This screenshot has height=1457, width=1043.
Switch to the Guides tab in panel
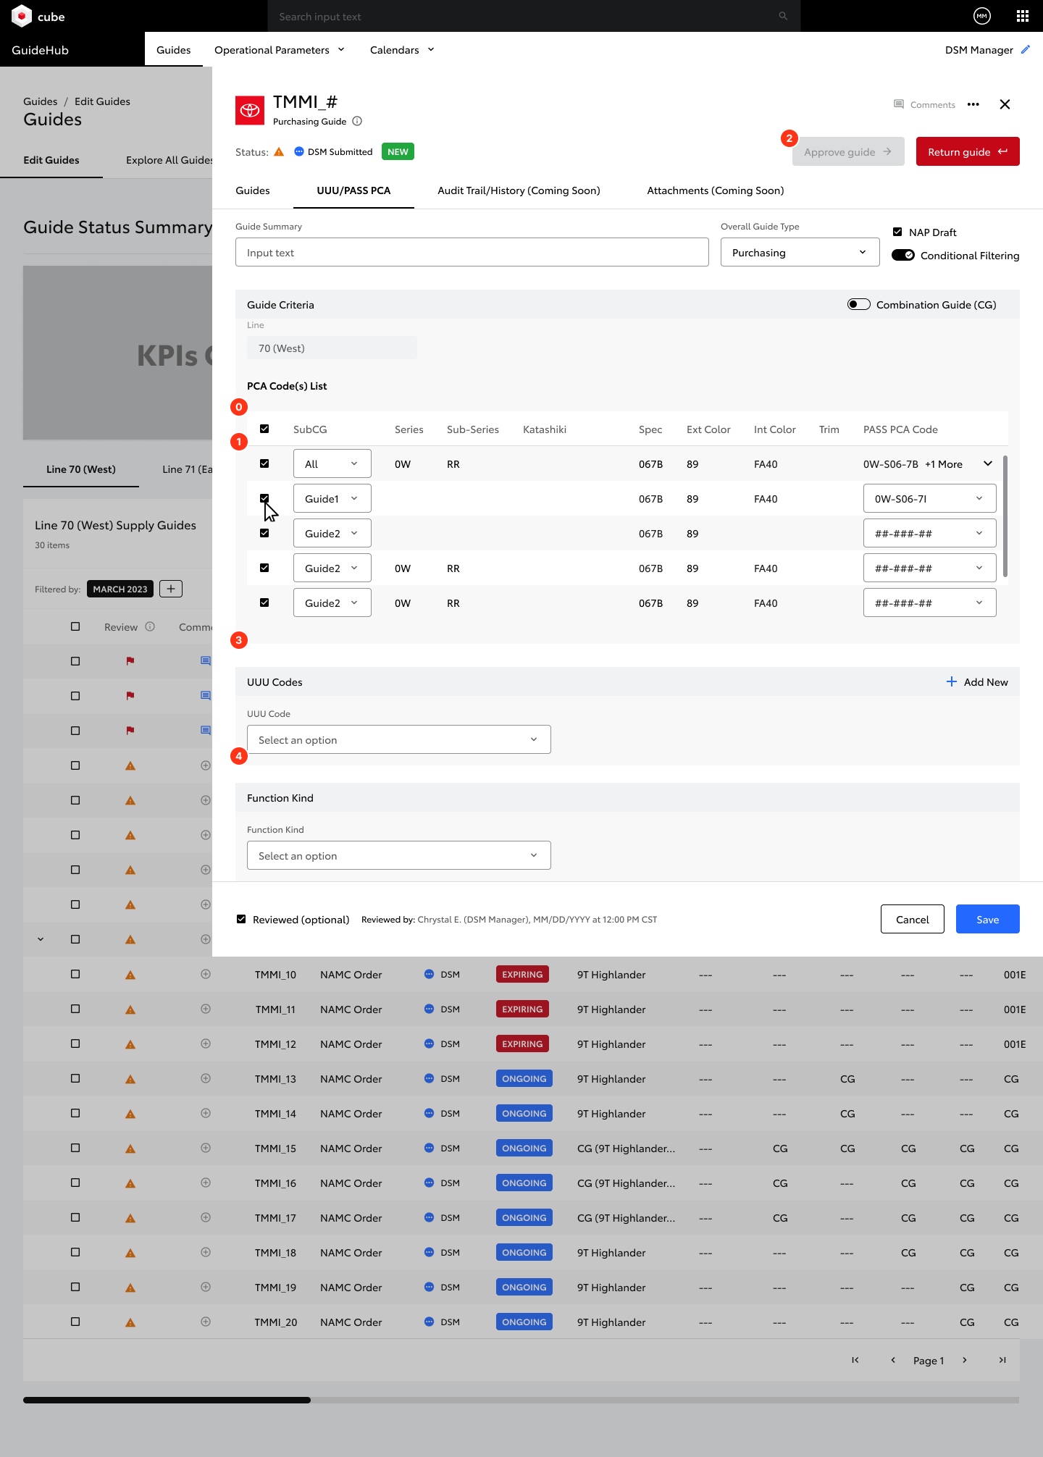[253, 190]
